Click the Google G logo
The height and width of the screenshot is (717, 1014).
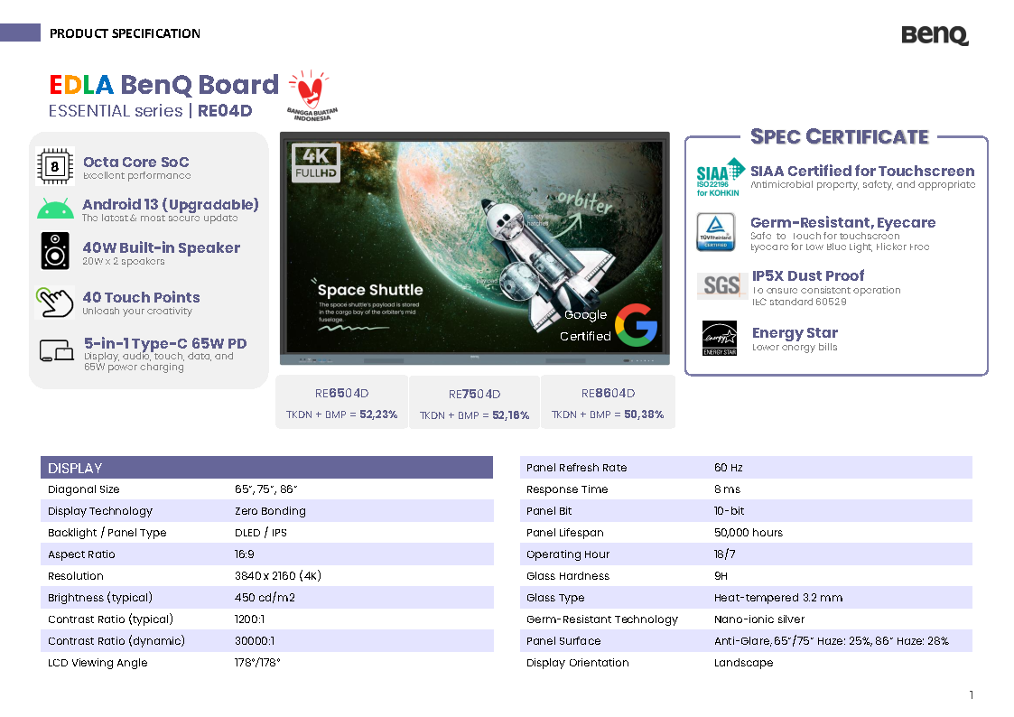coord(637,324)
